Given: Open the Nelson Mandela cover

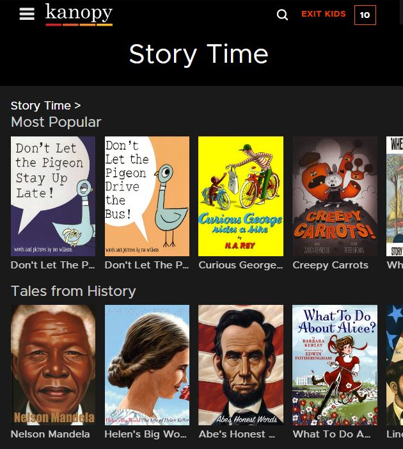Looking at the screenshot, I should pos(53,365).
